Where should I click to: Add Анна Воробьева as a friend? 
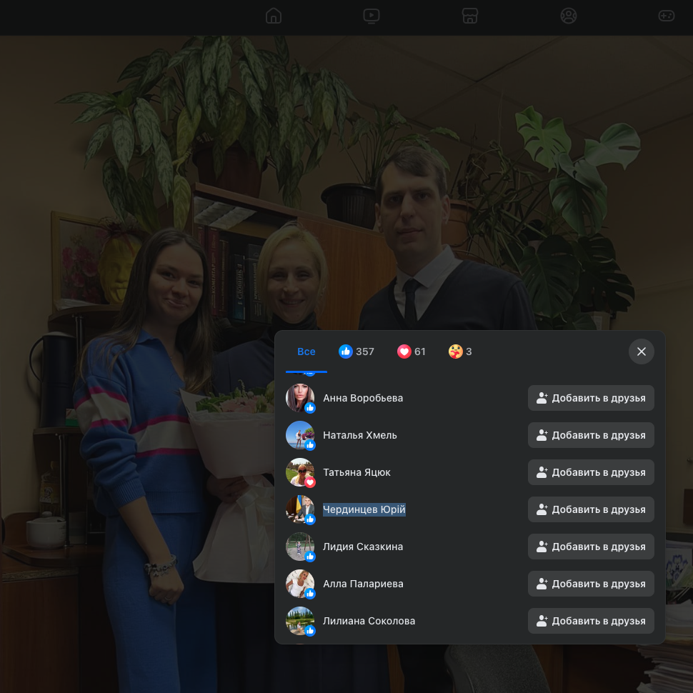click(x=591, y=398)
